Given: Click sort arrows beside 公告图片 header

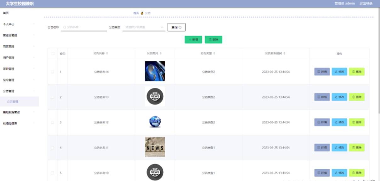Looking at the screenshot, I should coord(161,54).
